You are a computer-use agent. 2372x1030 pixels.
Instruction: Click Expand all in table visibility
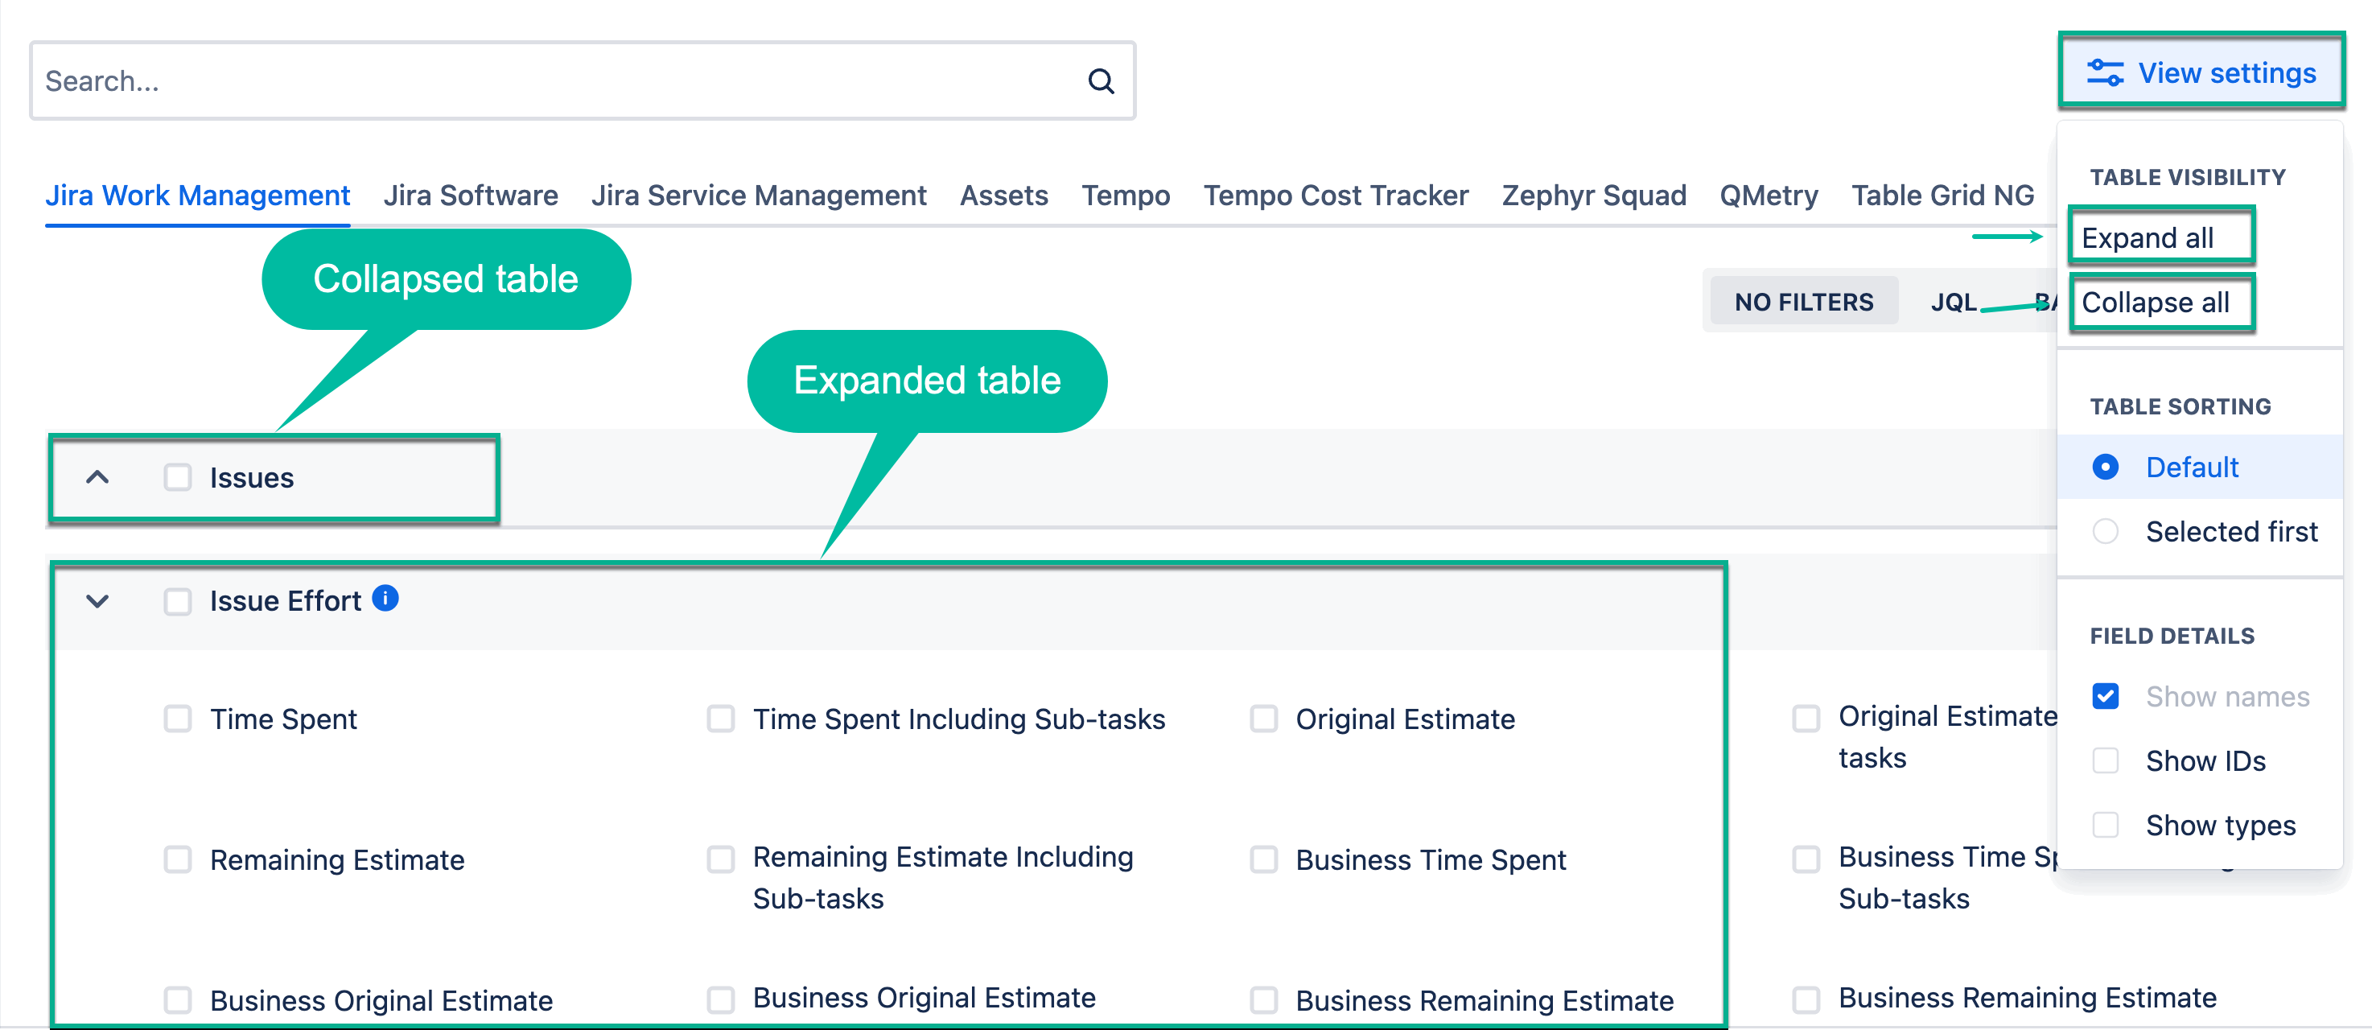tap(2148, 237)
